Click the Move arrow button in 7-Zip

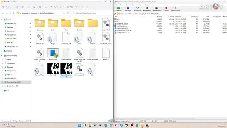point(156,9)
